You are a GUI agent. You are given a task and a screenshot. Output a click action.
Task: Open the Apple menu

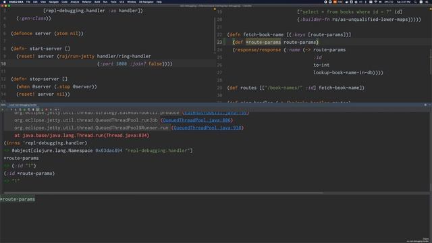4,2
